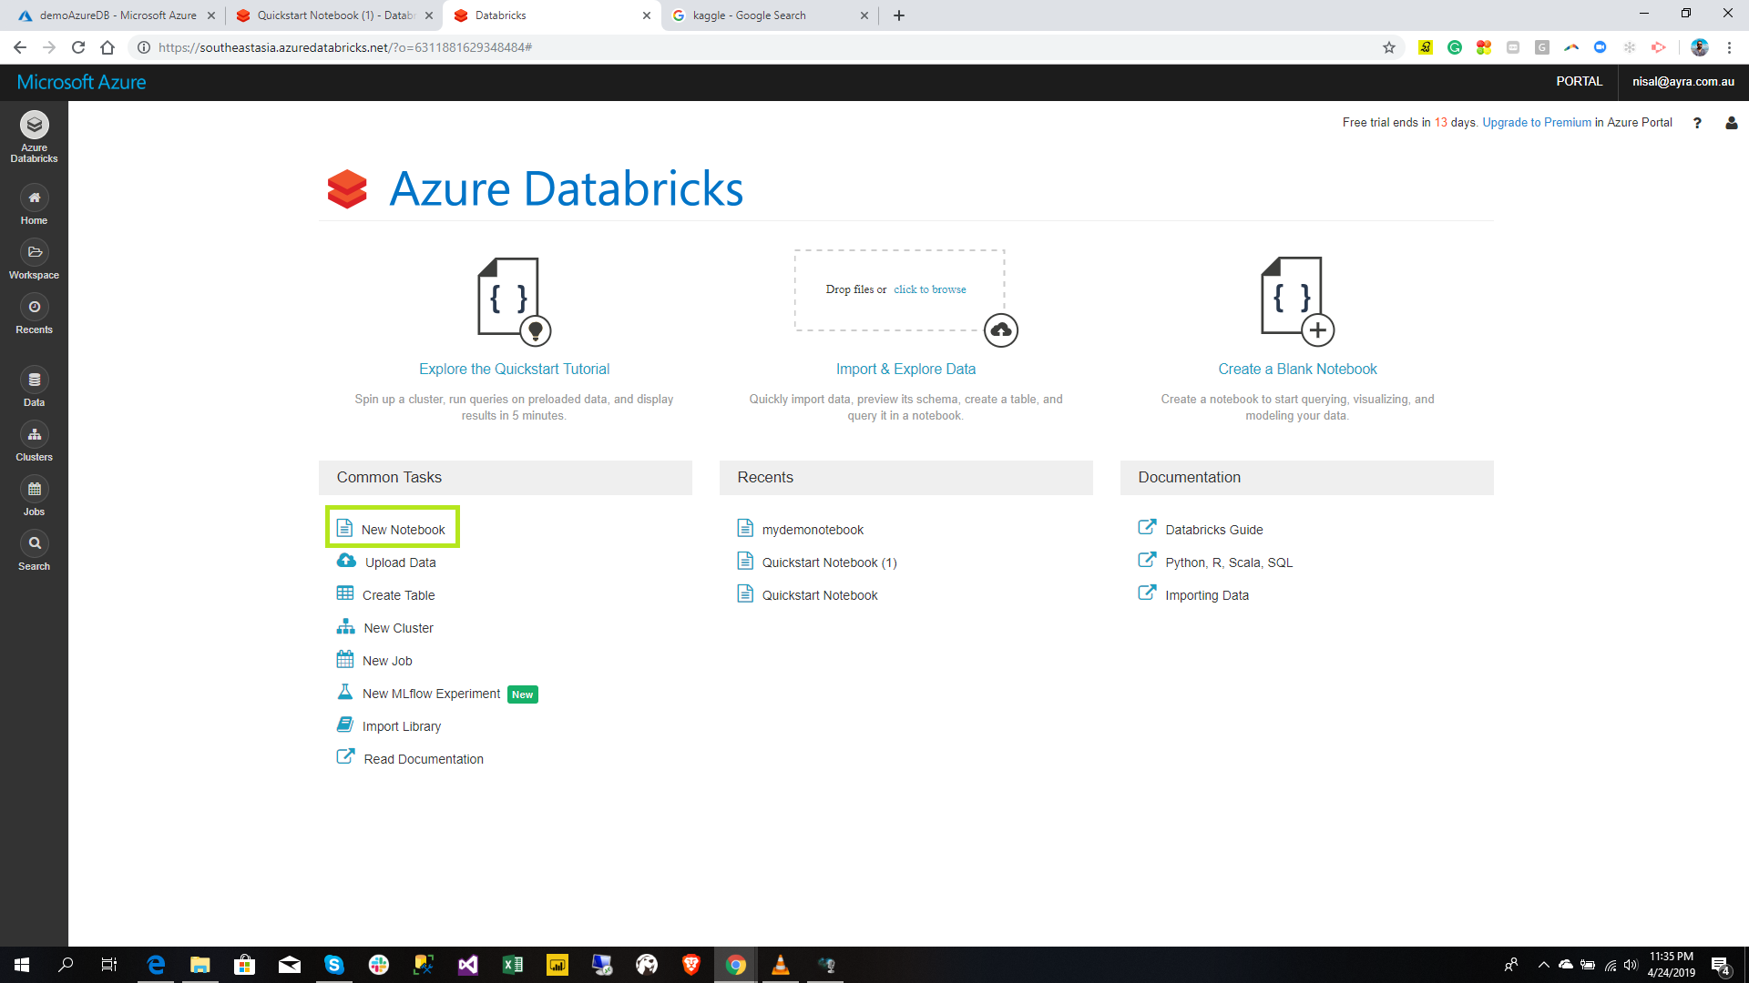Open the mydemonotebook recent item
The height and width of the screenshot is (983, 1749).
point(813,530)
